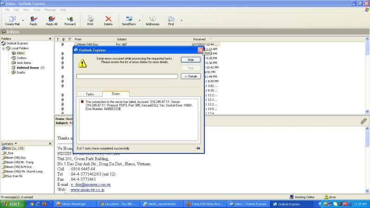Click the Print toolbar icon

[x=90, y=20]
